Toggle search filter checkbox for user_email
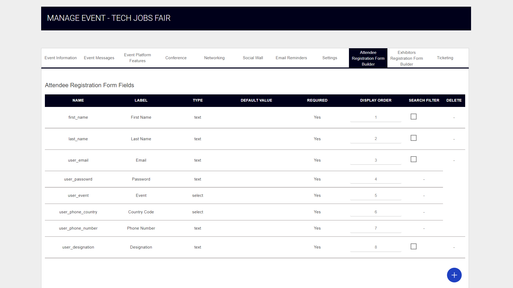This screenshot has height=288, width=513. (x=414, y=159)
